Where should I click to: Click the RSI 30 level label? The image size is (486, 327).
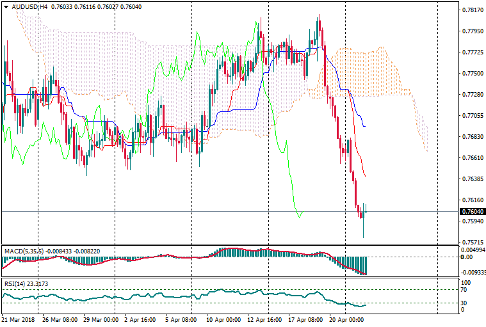pos(466,303)
